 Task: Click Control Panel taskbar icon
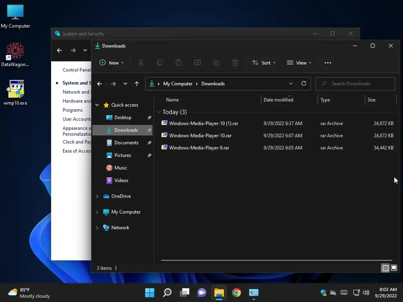point(254,293)
